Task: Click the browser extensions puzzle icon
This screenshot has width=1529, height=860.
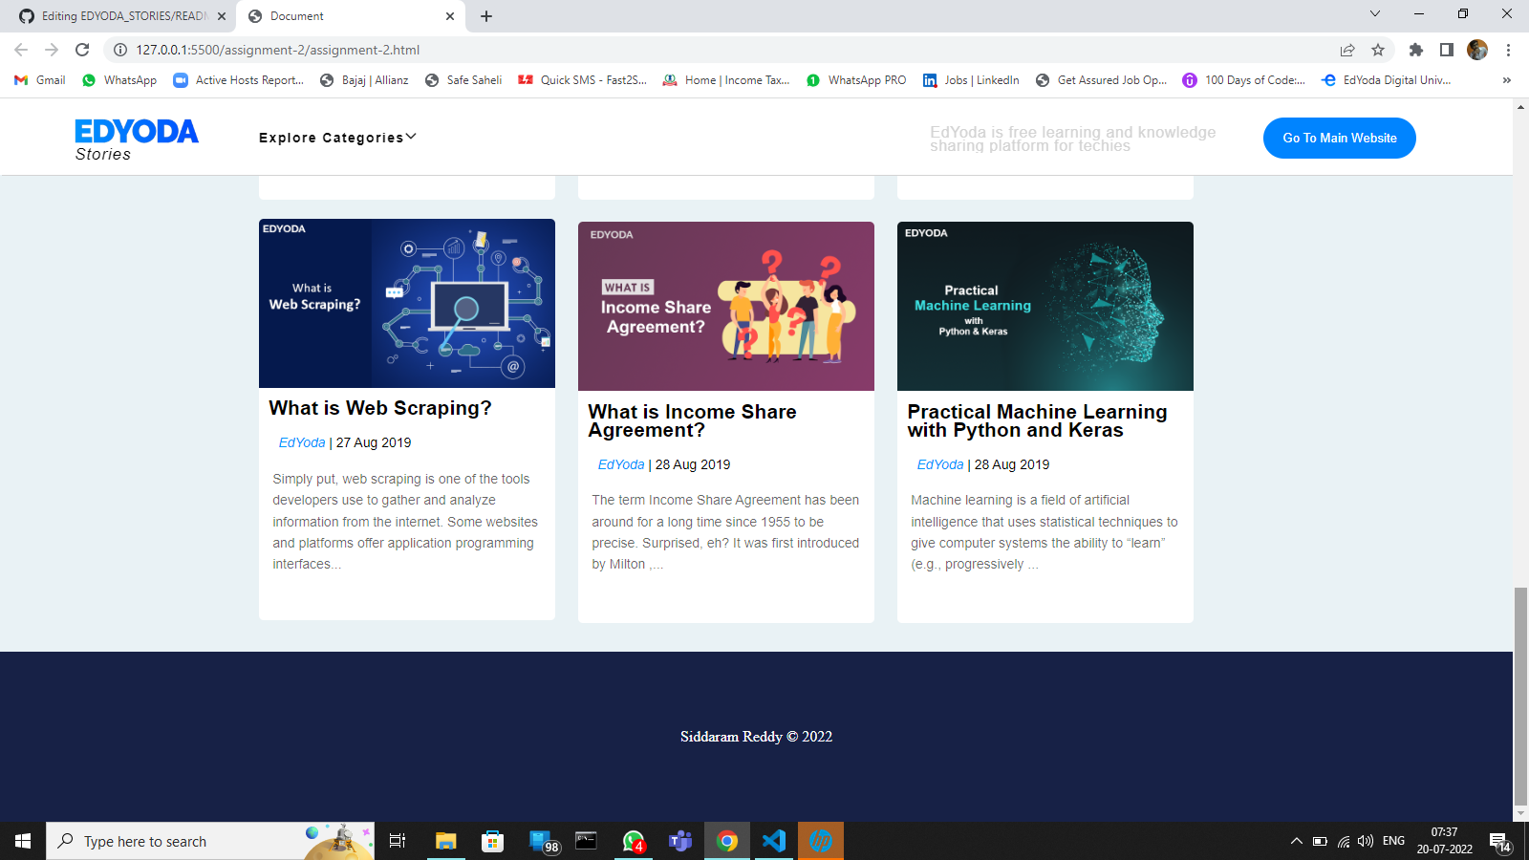Action: coord(1417,50)
